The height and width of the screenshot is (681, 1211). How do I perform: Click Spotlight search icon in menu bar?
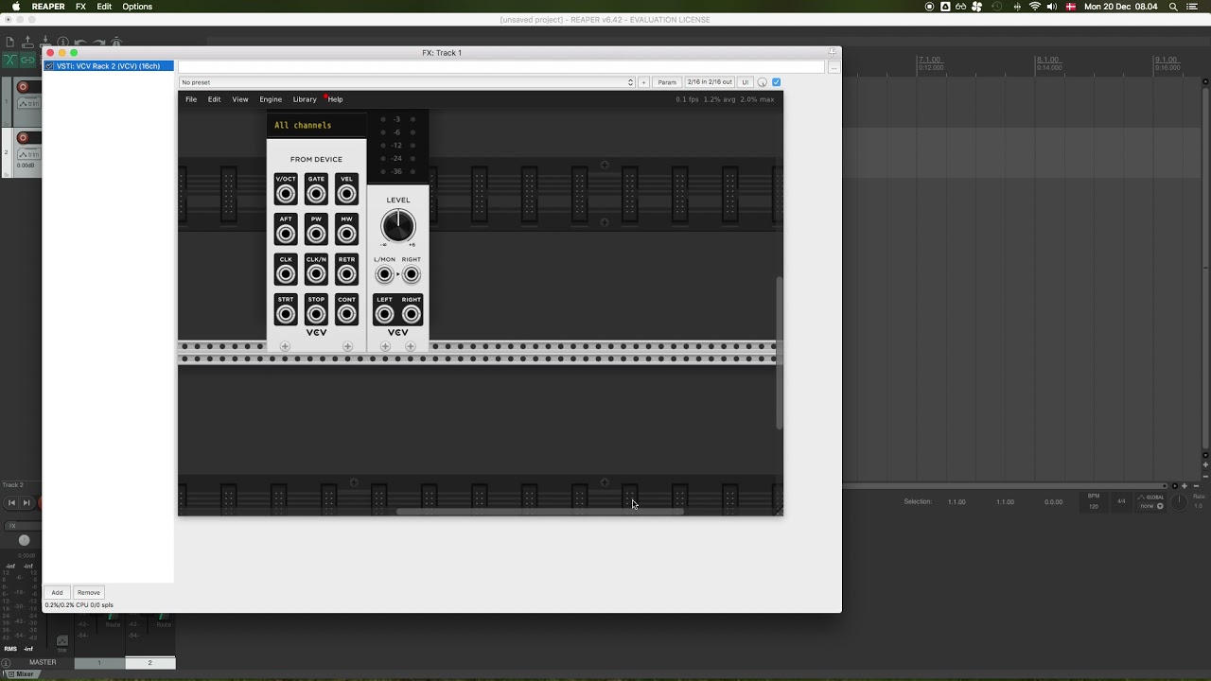1173,7
